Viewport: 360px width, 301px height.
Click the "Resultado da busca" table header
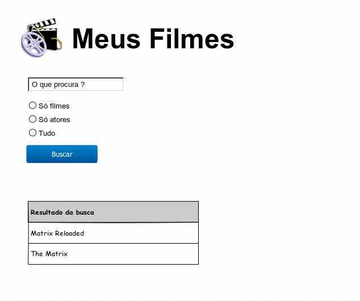pyautogui.click(x=113, y=212)
